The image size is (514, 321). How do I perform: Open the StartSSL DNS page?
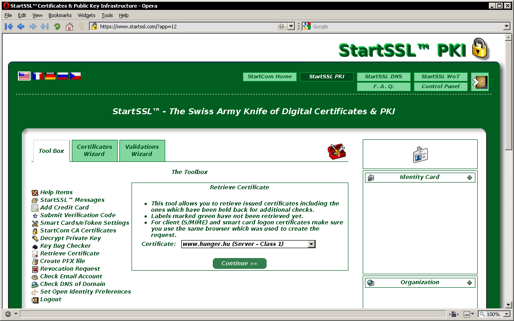coord(383,76)
